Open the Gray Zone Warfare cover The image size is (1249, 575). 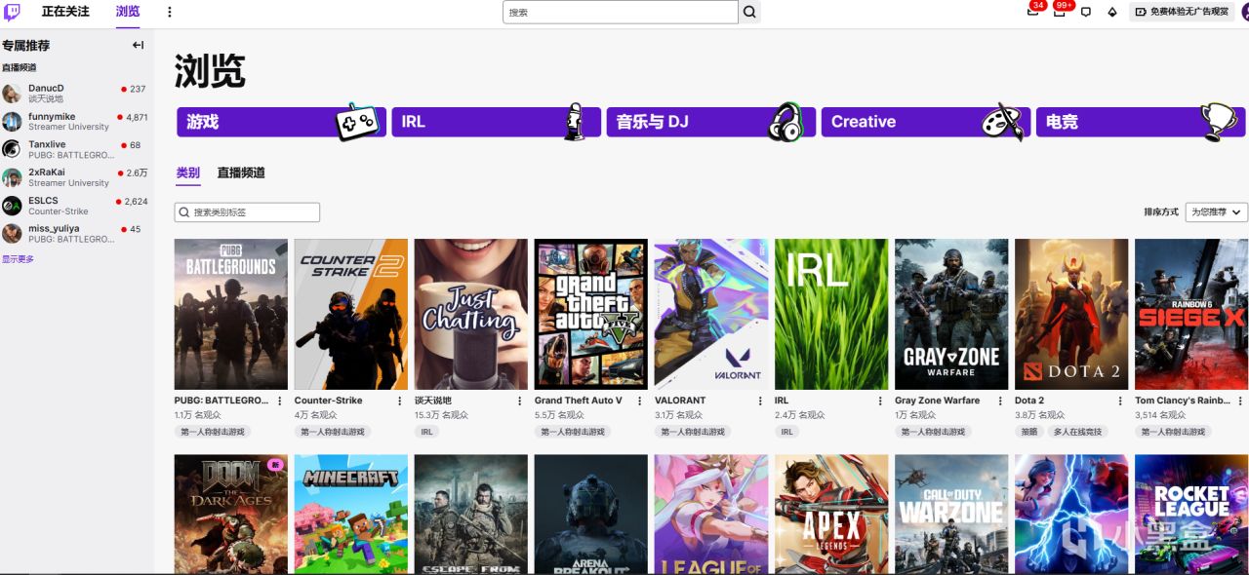(x=951, y=314)
